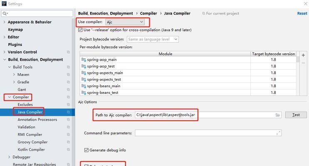Screen dimensions: 309x166
Task: Click the spring-aop_main module folder icon
Action: [x=84, y=60]
